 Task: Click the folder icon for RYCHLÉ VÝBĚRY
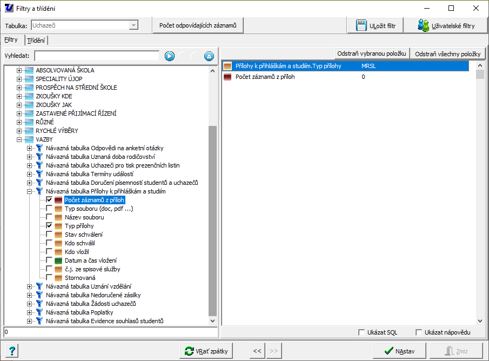click(x=29, y=131)
